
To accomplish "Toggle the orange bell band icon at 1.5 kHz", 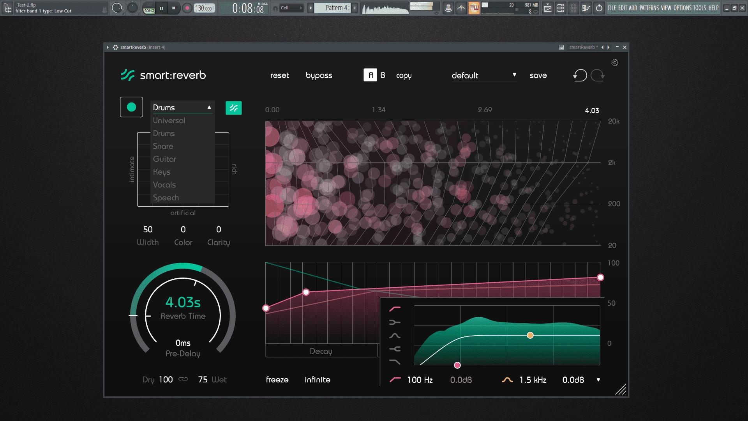I will coord(507,380).
